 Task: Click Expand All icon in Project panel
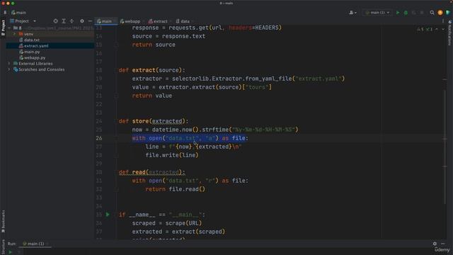[x=64, y=21]
